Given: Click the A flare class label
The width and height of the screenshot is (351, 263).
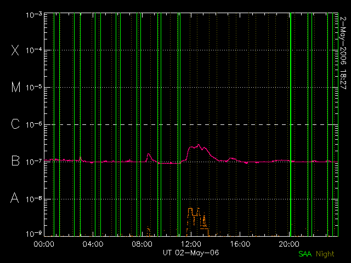Looking at the screenshot, I should pos(15,198).
